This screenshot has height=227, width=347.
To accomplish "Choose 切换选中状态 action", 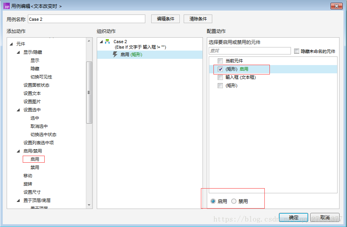I will pyautogui.click(x=43, y=134).
